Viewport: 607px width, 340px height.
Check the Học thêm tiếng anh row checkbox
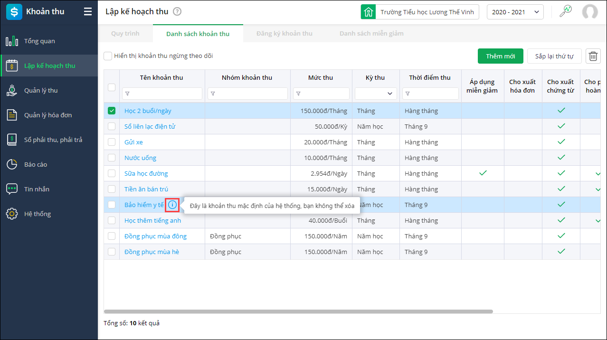pyautogui.click(x=112, y=220)
